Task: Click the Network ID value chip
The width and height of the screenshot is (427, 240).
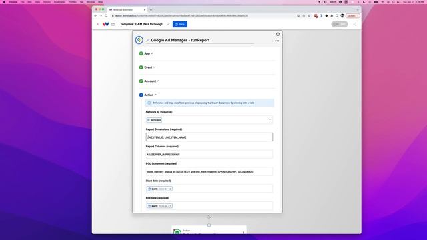Action: [154, 120]
